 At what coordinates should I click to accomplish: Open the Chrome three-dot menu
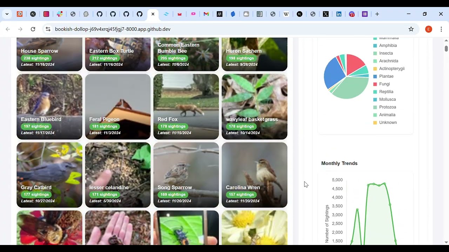tap(441, 29)
